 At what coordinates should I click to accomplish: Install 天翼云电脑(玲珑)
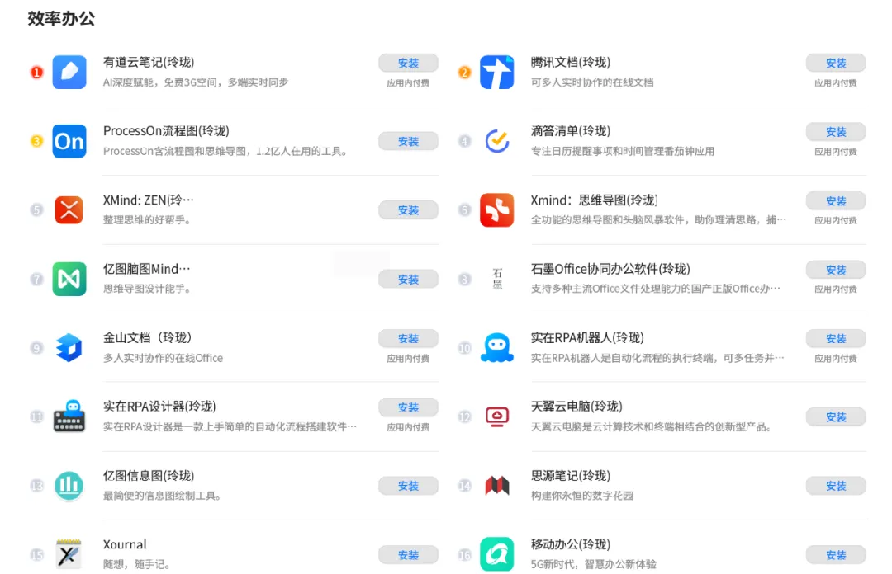pos(836,417)
